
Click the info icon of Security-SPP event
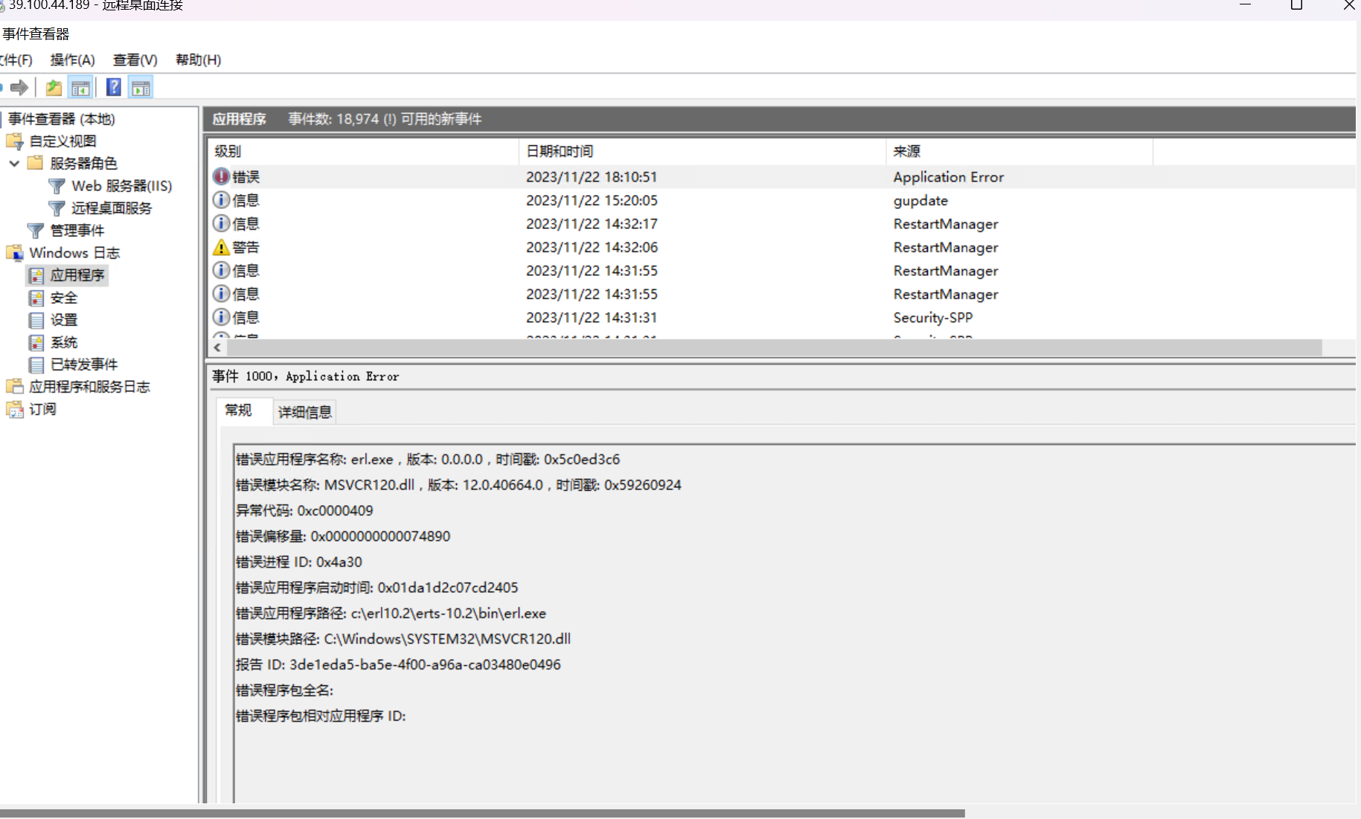coord(221,317)
